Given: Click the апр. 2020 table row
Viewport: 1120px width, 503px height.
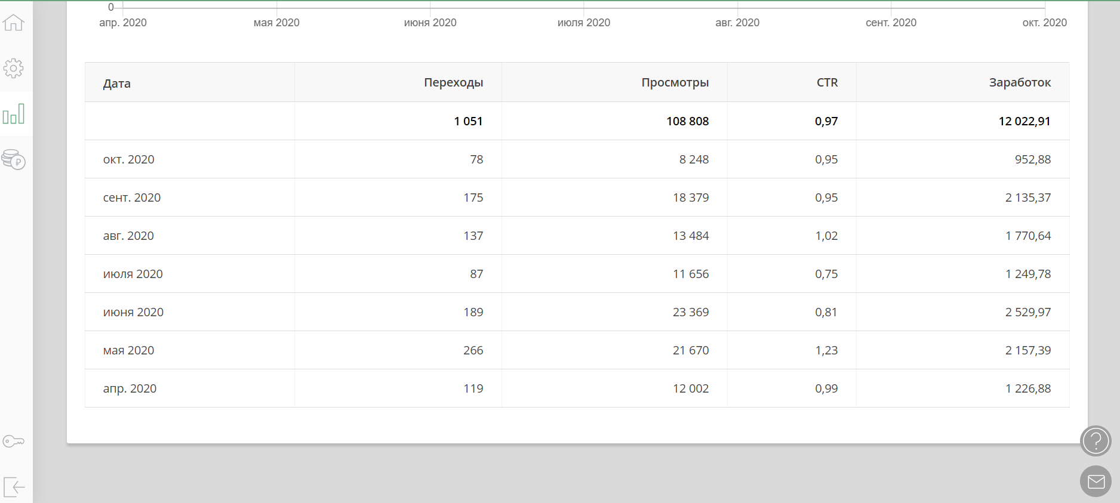Looking at the screenshot, I should [x=130, y=388].
